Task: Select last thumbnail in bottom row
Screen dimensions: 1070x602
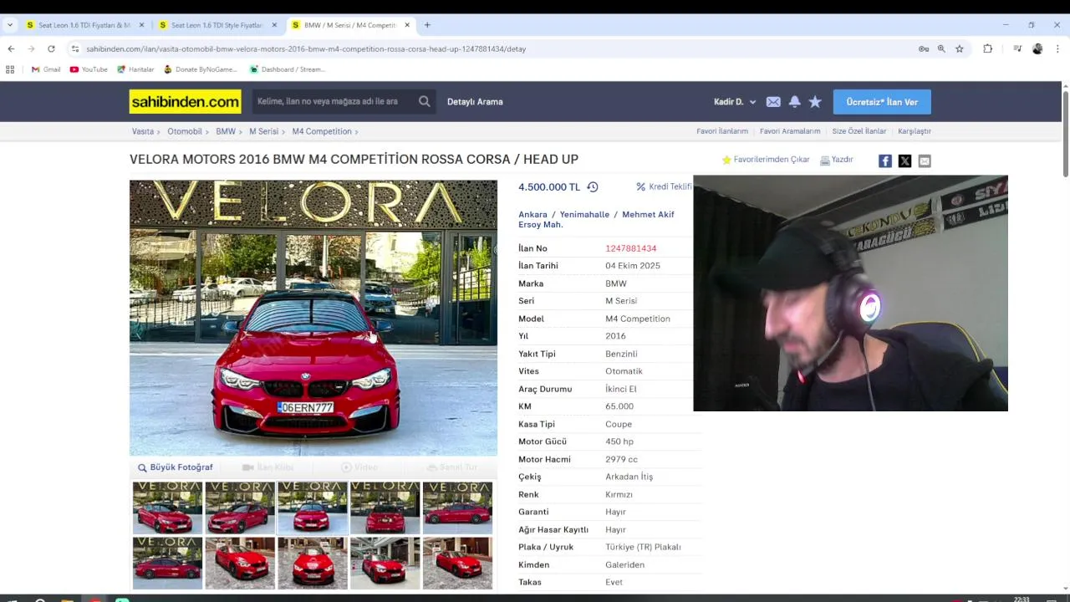Action: pos(457,563)
